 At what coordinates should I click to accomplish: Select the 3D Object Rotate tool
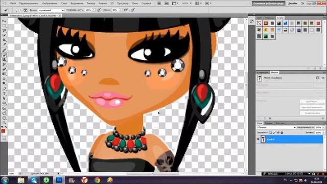point(4,109)
